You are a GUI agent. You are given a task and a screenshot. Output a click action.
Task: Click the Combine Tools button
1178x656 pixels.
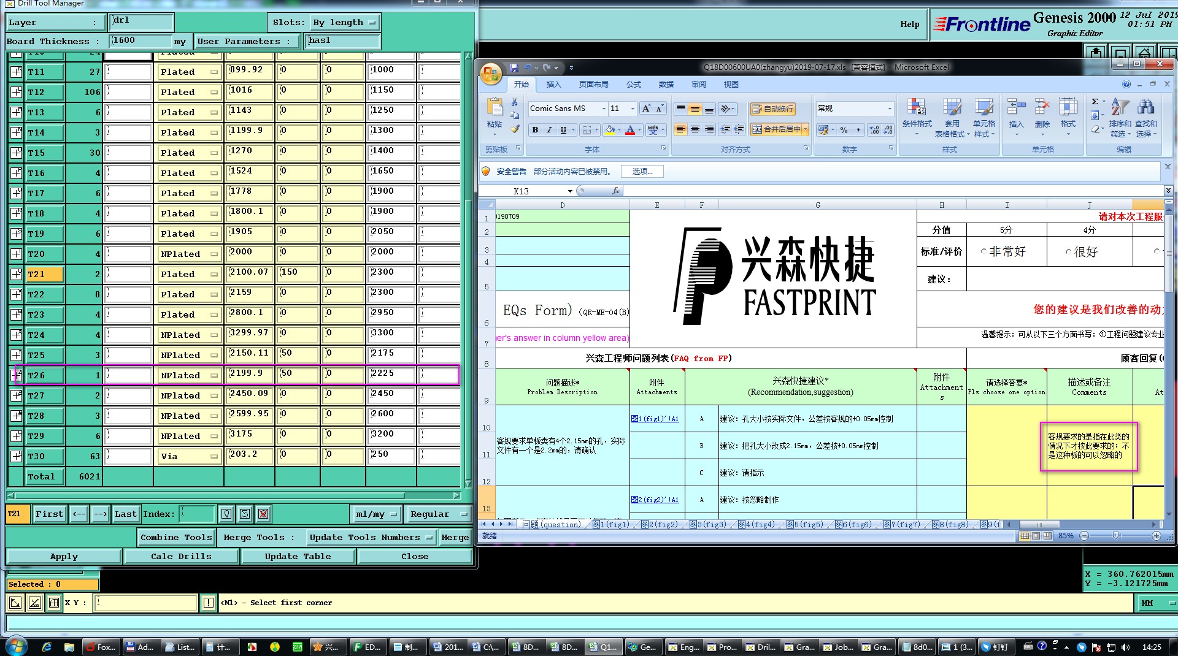pos(176,537)
